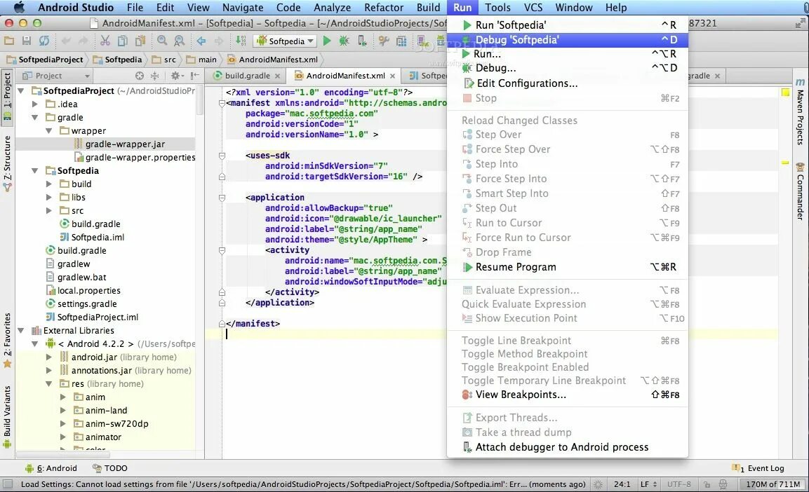Click the Copy toolbar icon
The width and height of the screenshot is (809, 492).
pos(122,41)
